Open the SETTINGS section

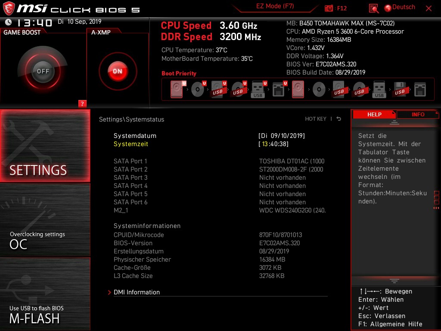pyautogui.click(x=45, y=146)
